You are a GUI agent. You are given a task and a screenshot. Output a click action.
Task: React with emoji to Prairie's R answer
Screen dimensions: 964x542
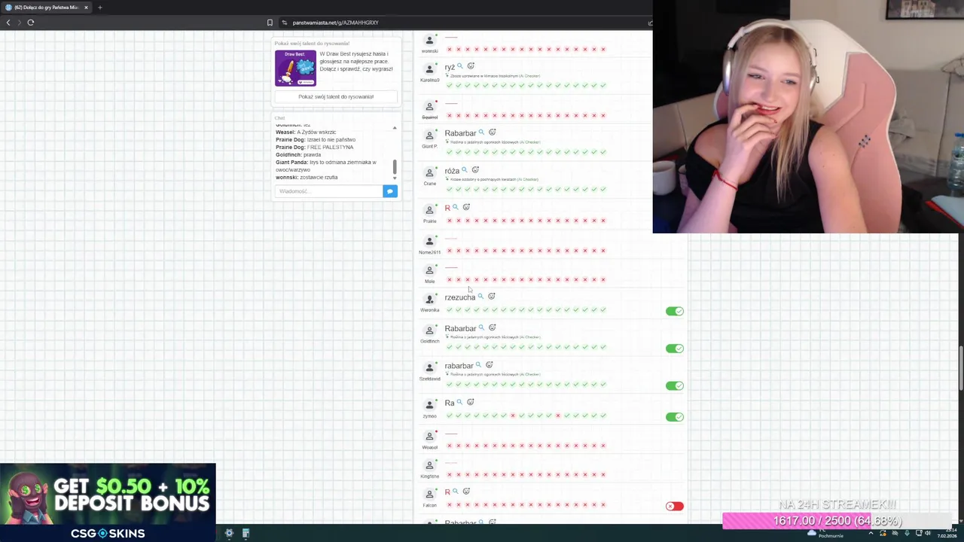466,207
